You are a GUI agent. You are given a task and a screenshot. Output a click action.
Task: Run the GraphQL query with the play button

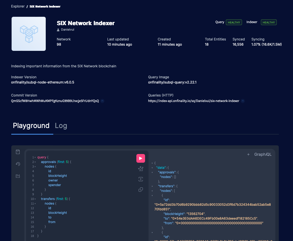coord(141,158)
